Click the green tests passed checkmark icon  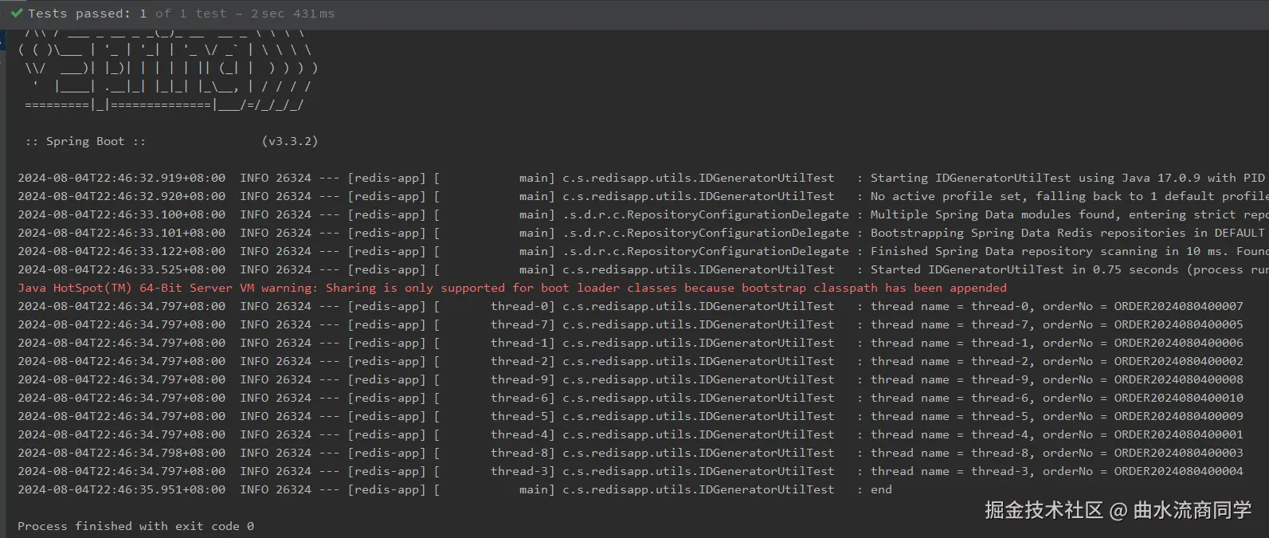(x=17, y=13)
